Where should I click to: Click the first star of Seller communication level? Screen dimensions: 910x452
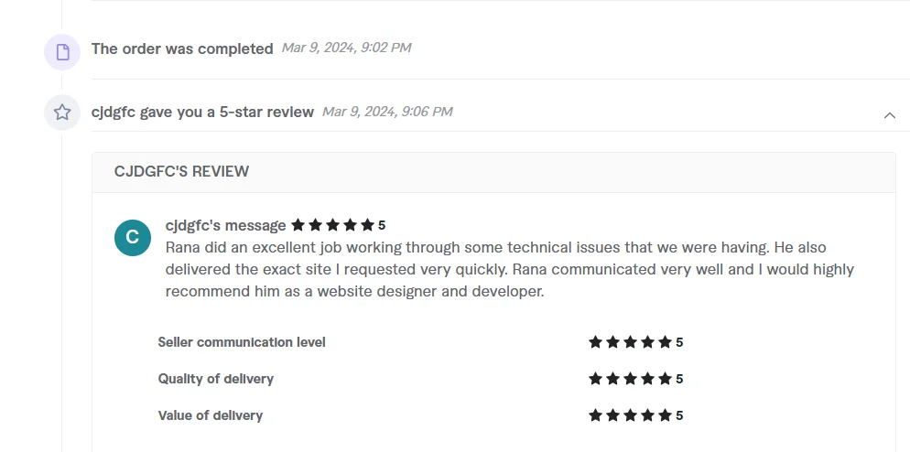(x=595, y=342)
